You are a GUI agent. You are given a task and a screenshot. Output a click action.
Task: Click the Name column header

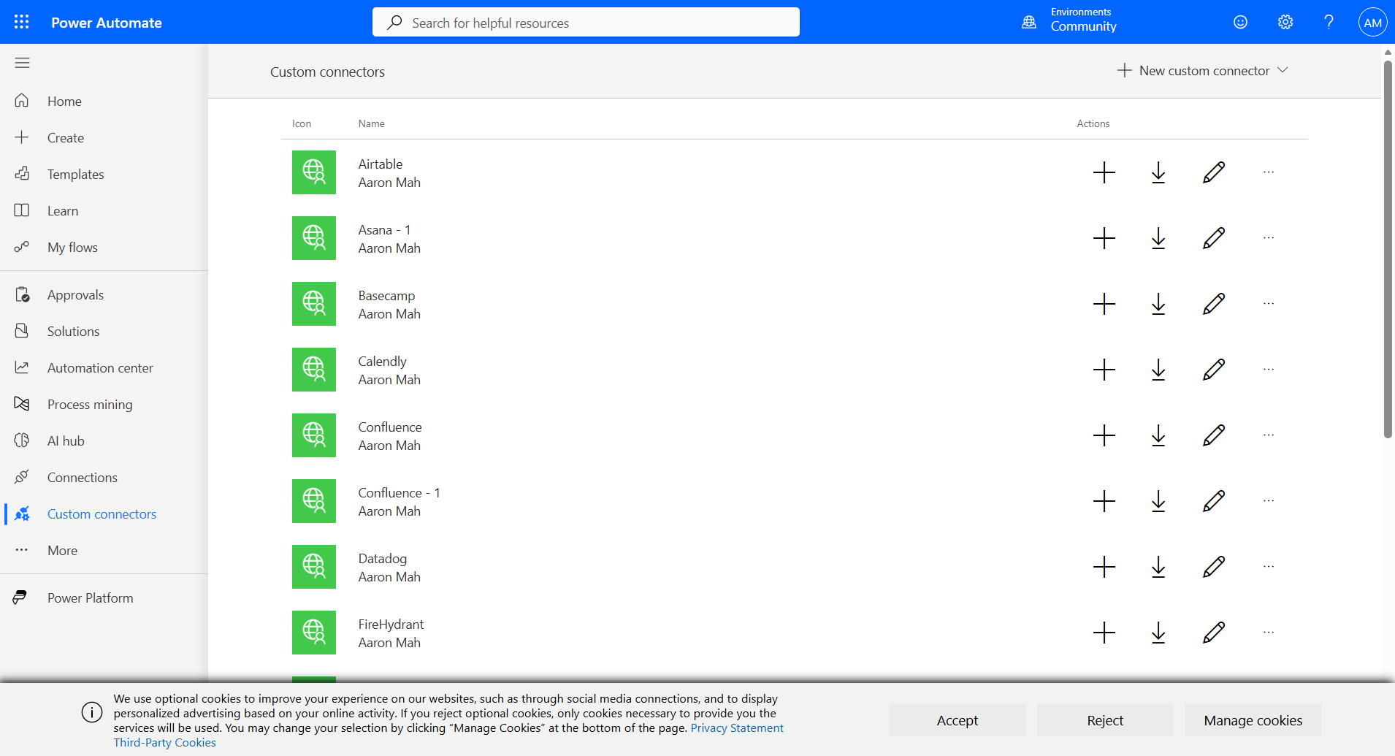371,123
